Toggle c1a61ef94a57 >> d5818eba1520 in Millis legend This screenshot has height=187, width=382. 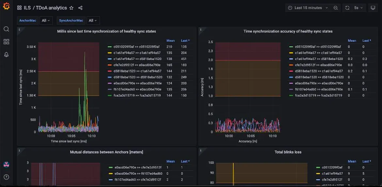pos(138,59)
